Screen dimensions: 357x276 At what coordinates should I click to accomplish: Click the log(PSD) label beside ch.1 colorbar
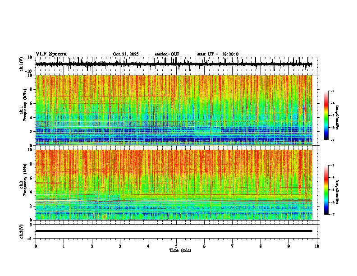[x=338, y=117]
